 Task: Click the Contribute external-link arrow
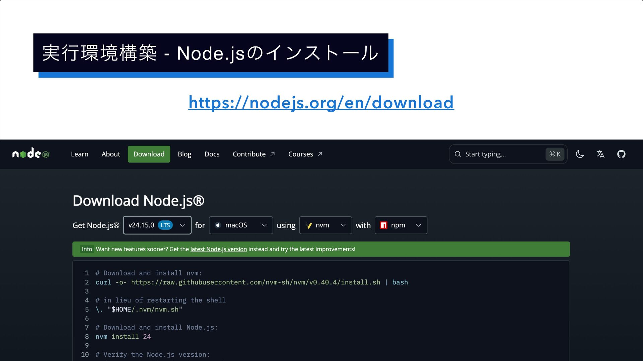click(273, 154)
